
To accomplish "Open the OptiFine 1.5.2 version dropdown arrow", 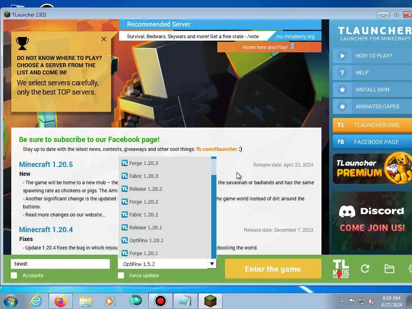I will pos(212,264).
